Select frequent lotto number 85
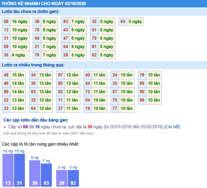 click(x=61, y=83)
